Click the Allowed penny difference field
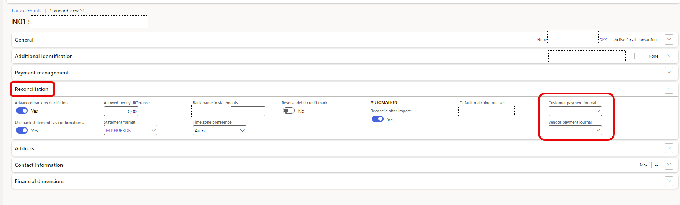Viewport: 680px width, 205px height. [121, 111]
